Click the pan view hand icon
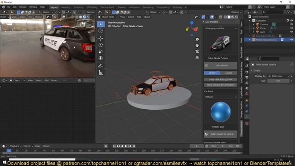Screen dimensions: 295x166 pos(197,45)
